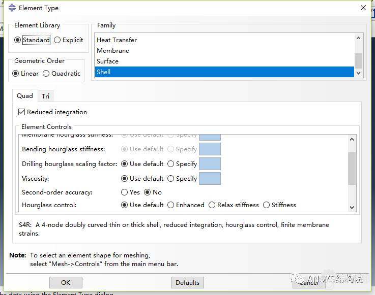Click the Family list up arrow
This screenshot has width=375, height=295.
[358, 38]
